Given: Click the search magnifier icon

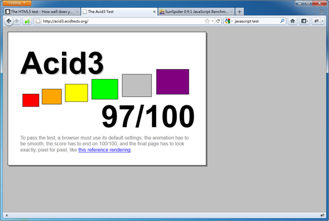Looking at the screenshot, I should coord(282,21).
